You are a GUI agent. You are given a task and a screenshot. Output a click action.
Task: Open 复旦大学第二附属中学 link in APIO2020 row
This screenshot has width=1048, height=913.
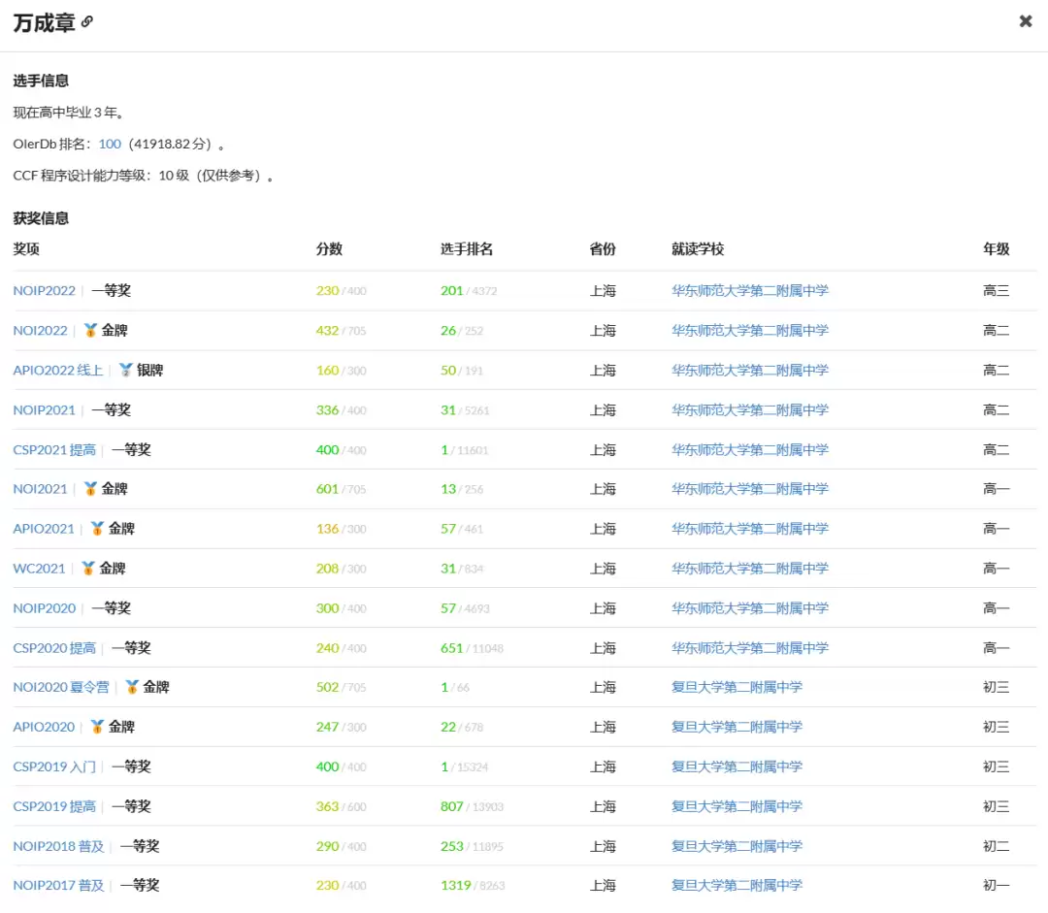[737, 727]
